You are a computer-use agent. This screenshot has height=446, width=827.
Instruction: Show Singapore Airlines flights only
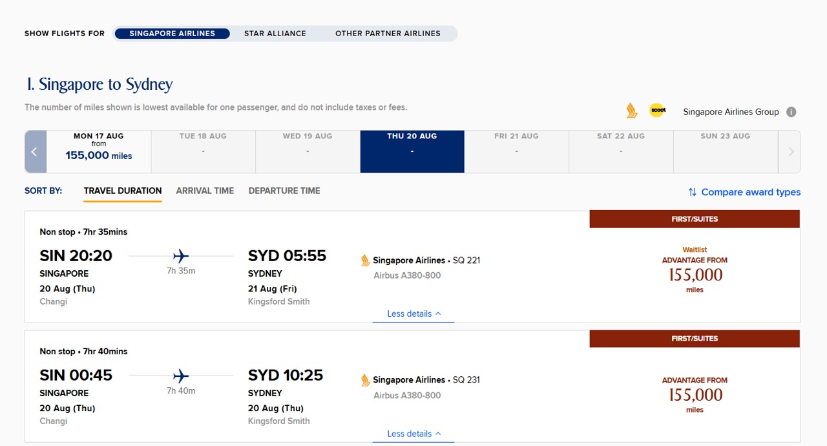172,34
